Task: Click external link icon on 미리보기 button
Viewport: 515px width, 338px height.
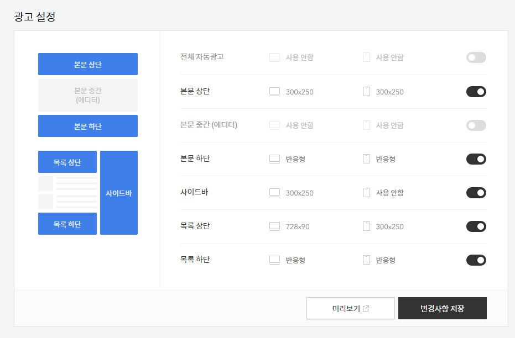Action: (x=366, y=308)
